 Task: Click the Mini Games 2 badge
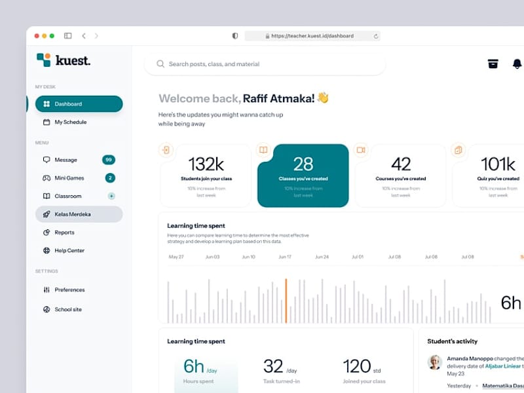coord(110,178)
